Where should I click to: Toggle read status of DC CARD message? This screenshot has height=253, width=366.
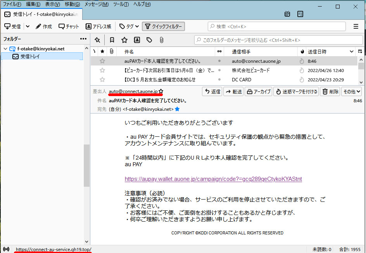click(x=219, y=79)
